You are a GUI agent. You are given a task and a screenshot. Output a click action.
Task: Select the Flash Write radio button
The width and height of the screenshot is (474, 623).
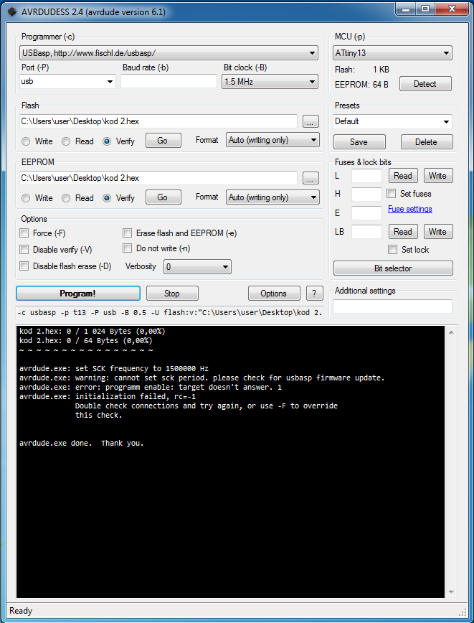tap(26, 141)
